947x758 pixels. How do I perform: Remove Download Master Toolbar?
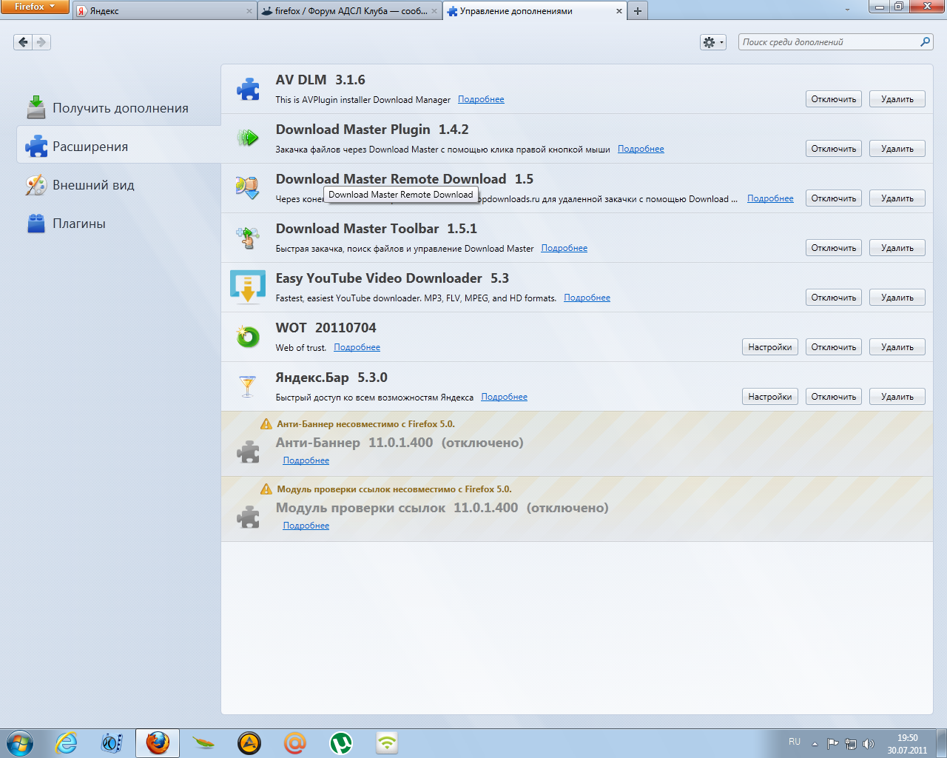(x=897, y=248)
